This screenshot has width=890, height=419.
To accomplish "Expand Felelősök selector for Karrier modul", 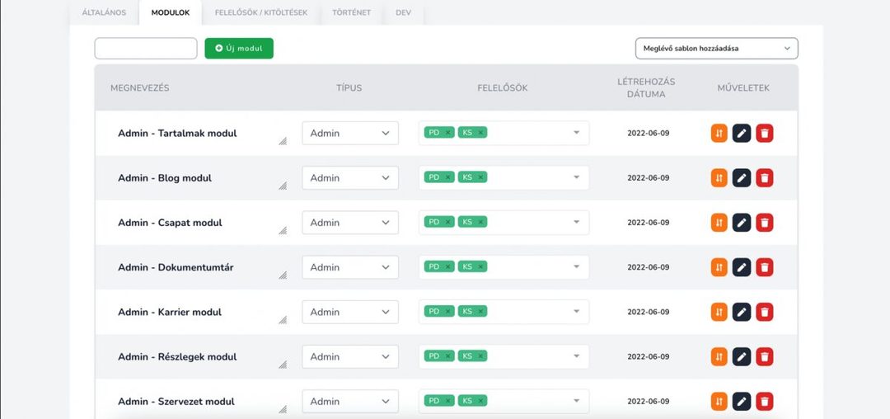I will click(x=576, y=312).
